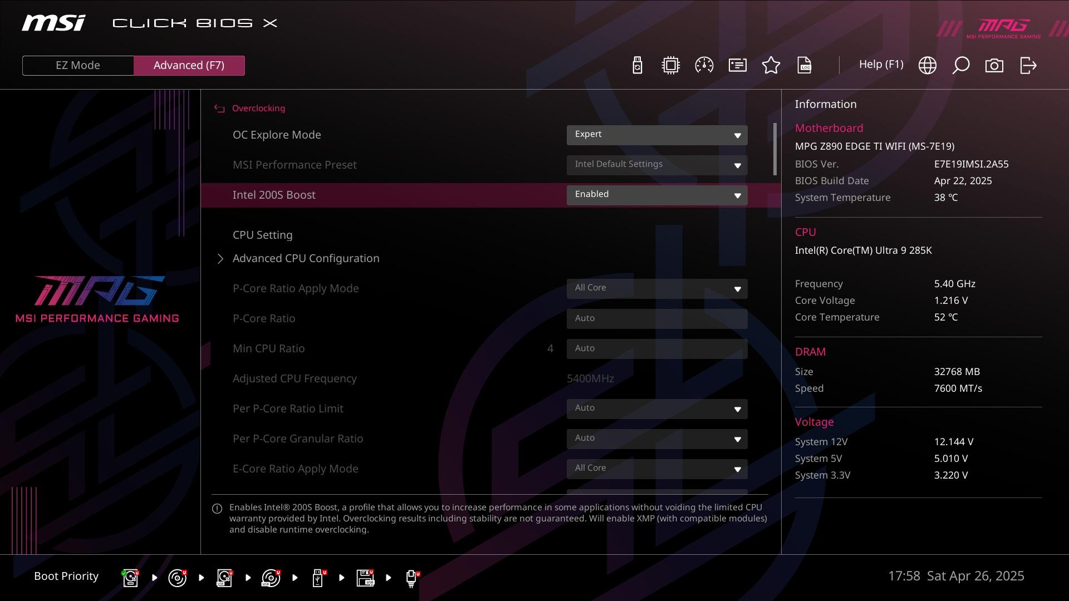Open the speedometer hardware monitor icon
1069x601 pixels.
(704, 65)
